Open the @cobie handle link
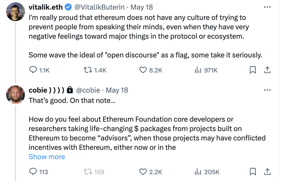 88,90
